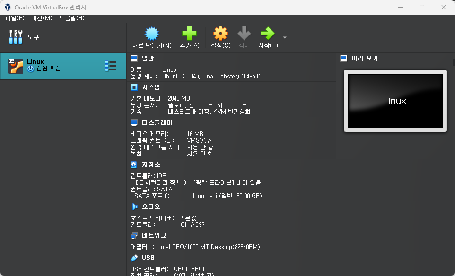The image size is (455, 276).
Task: Click the 이름 Linux value in 일반
Action: [x=169, y=70]
